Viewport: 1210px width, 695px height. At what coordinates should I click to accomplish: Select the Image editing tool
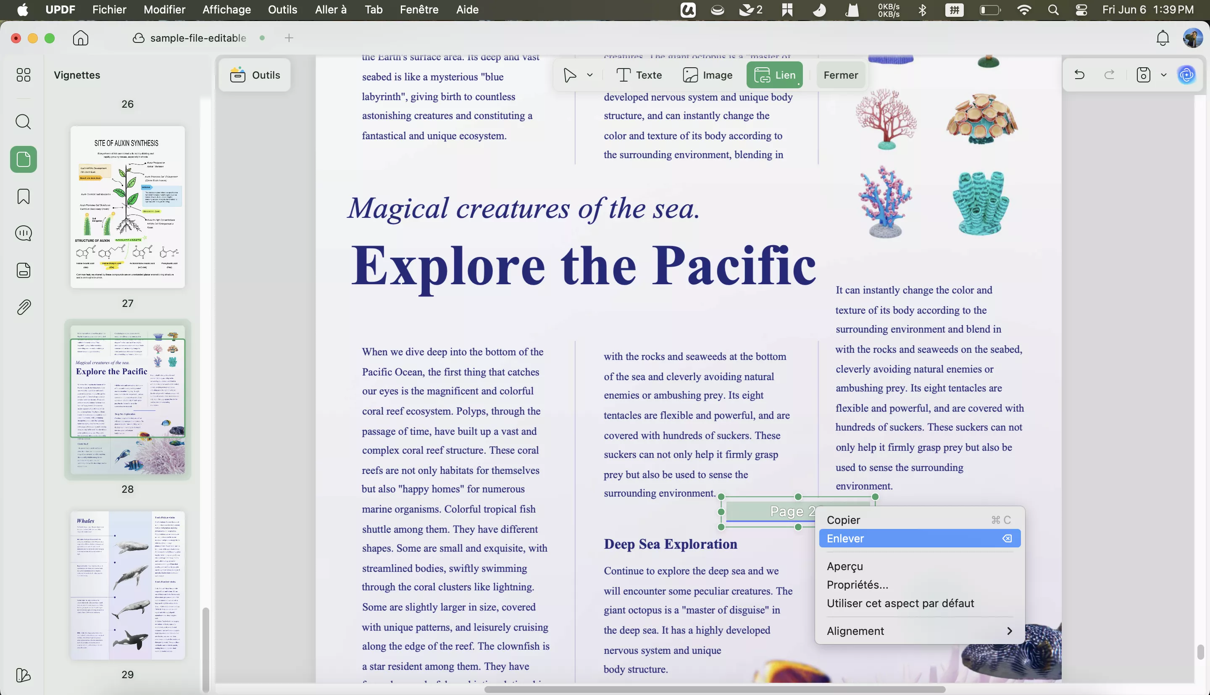708,75
